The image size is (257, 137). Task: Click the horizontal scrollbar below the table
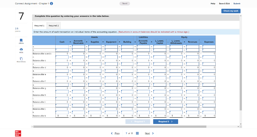pyautogui.click(x=120, y=126)
